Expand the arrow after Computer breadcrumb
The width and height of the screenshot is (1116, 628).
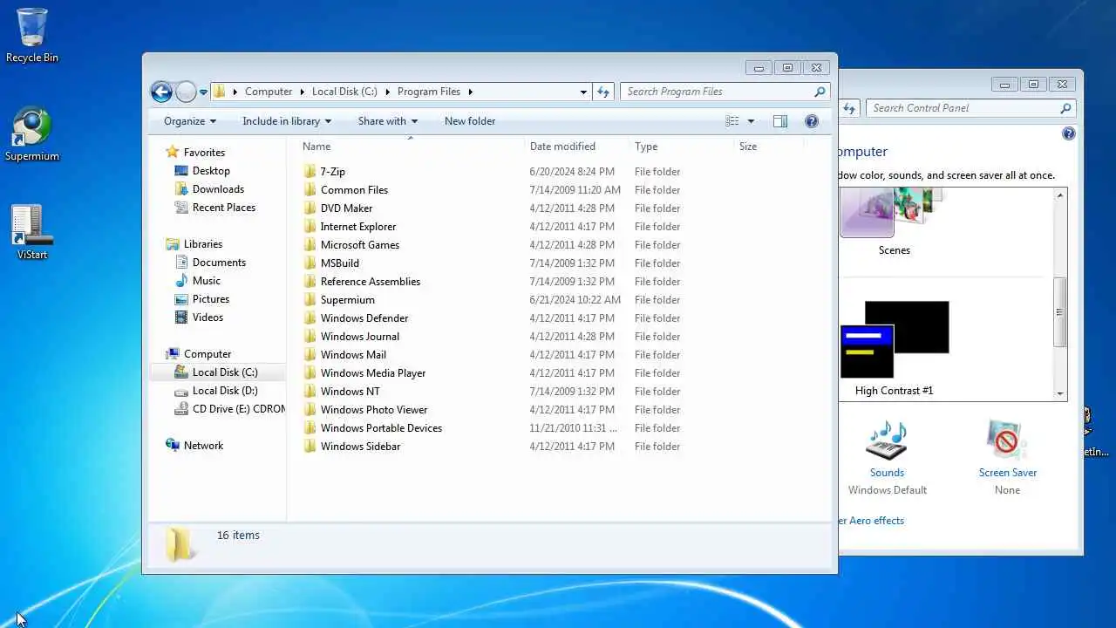point(303,92)
